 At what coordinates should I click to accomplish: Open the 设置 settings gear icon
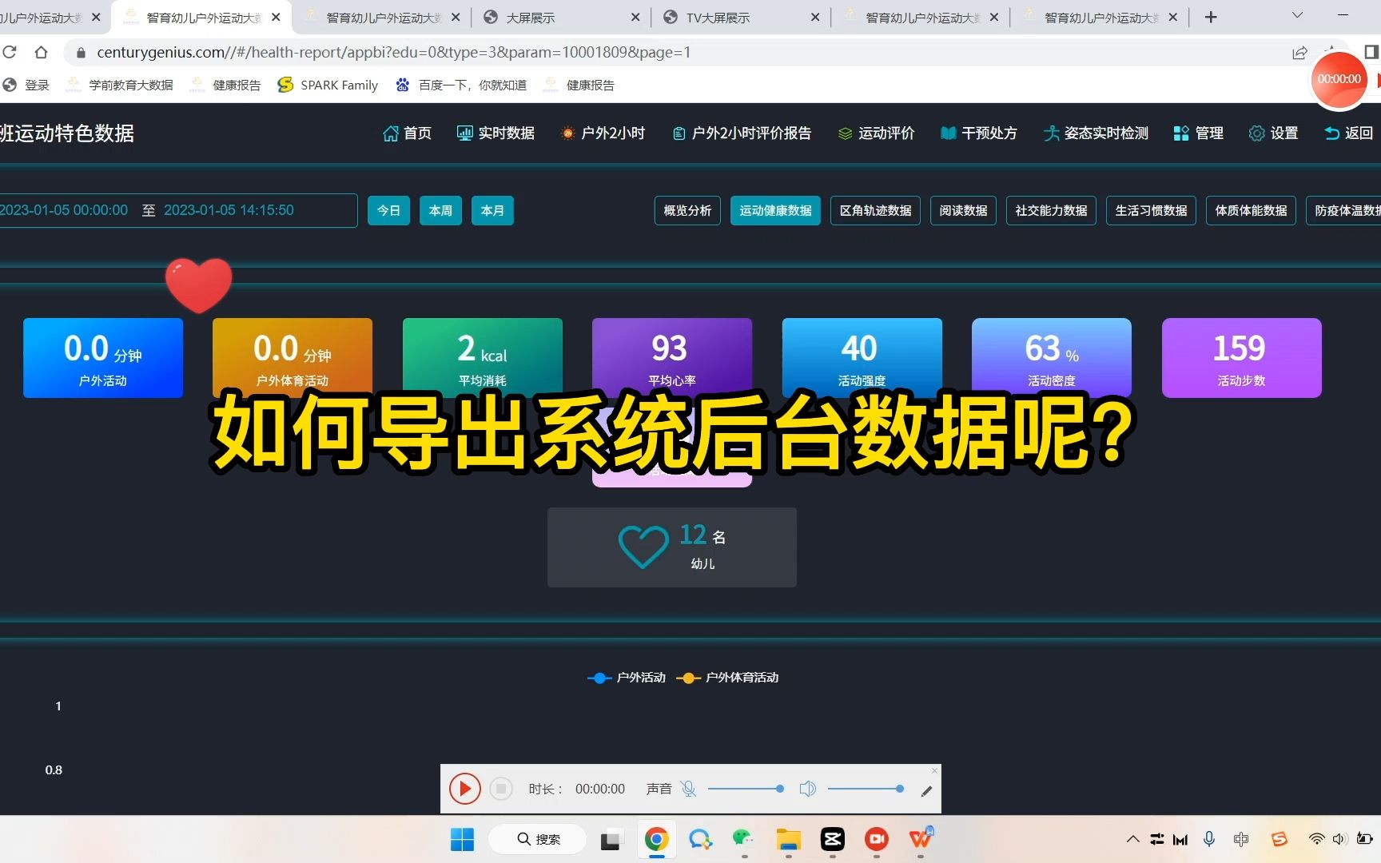coord(1256,133)
